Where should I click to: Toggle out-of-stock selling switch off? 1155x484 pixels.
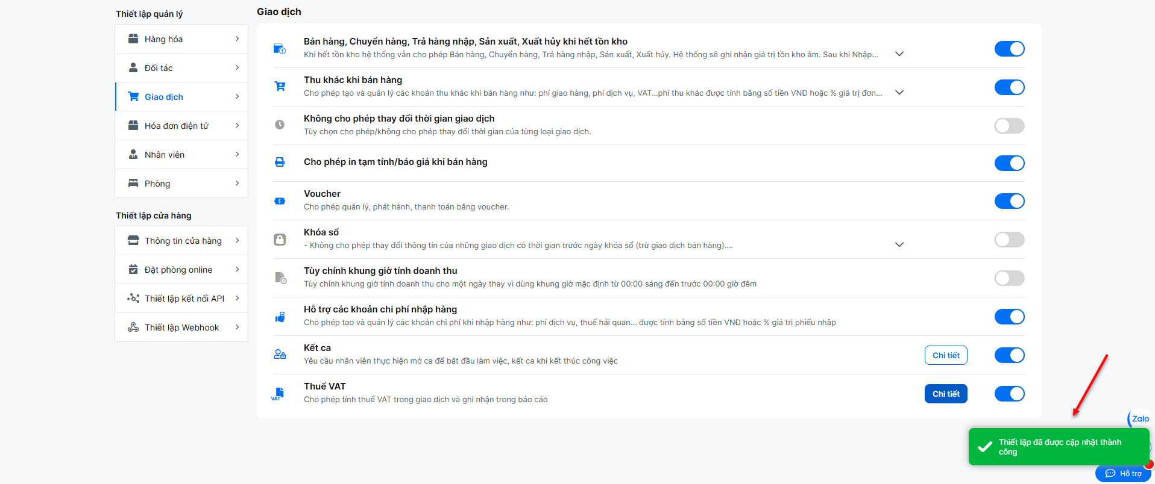[1010, 49]
